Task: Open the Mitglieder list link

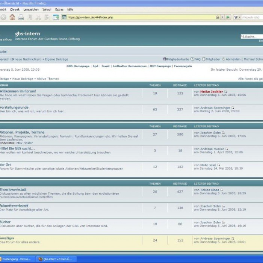Action: (213, 59)
